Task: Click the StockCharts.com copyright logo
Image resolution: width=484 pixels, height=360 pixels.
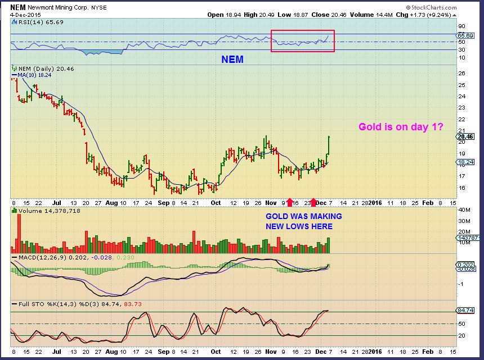Action: [431, 7]
